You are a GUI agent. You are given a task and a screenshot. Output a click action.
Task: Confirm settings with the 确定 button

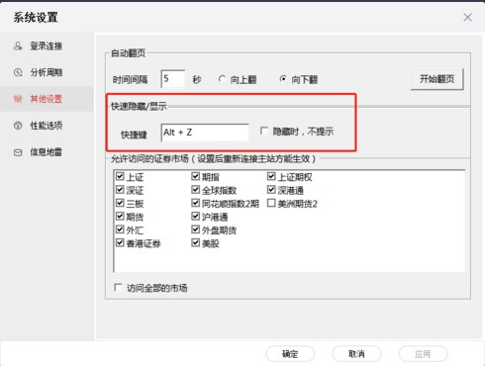[290, 354]
